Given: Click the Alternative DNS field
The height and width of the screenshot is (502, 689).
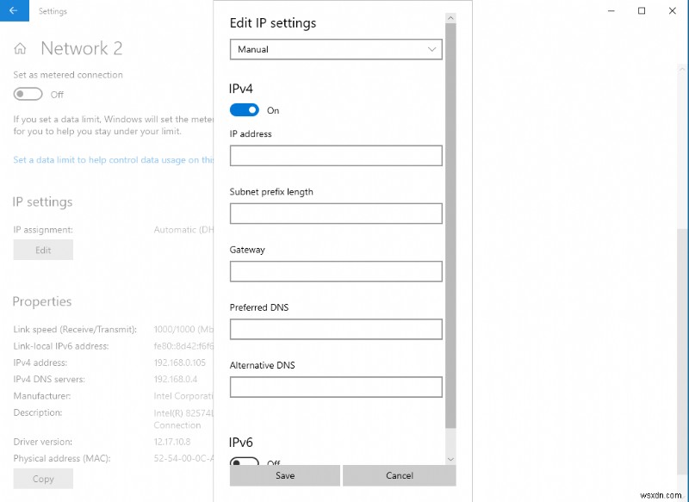Looking at the screenshot, I should (x=335, y=387).
